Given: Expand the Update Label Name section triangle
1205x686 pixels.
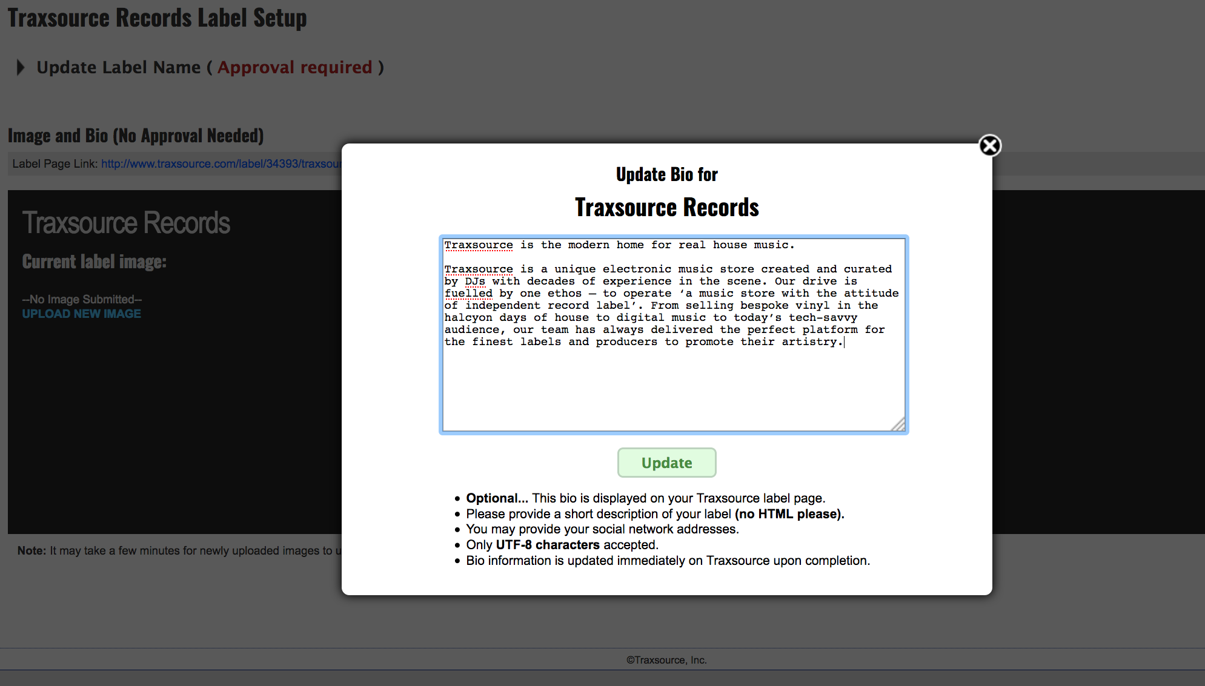Looking at the screenshot, I should click(x=21, y=67).
